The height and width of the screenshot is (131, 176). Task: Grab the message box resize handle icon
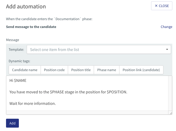point(171,113)
